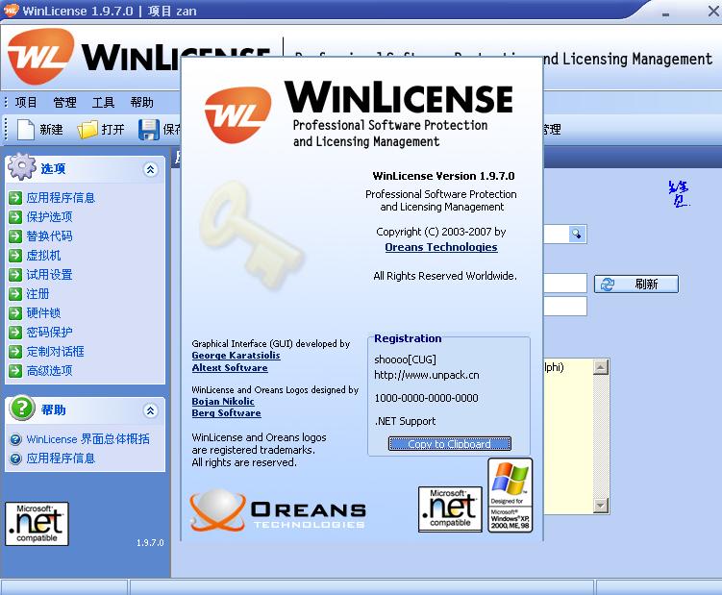Click the Microsoft .net compatible badge in sidebar

pyautogui.click(x=37, y=524)
